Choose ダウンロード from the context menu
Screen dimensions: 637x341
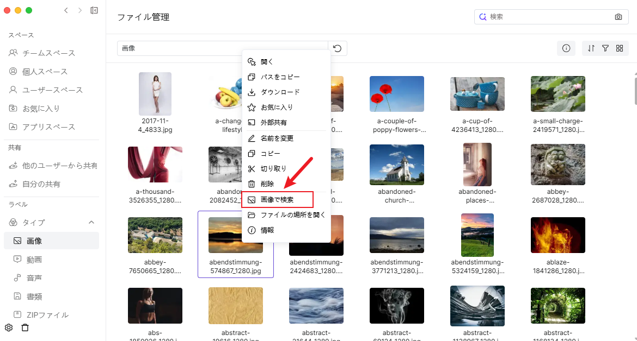[280, 92]
